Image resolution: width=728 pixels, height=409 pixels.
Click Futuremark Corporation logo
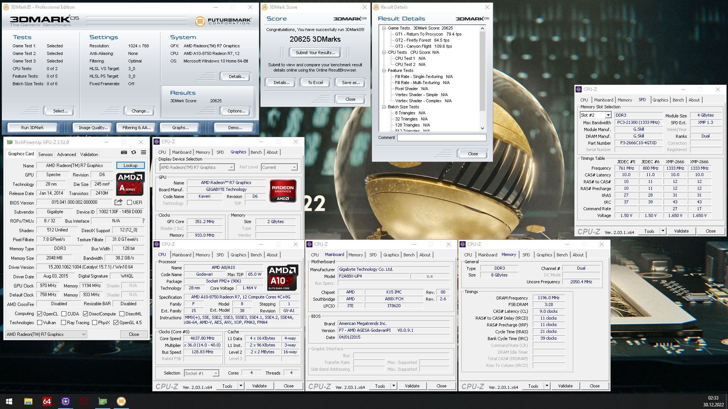pos(223,21)
